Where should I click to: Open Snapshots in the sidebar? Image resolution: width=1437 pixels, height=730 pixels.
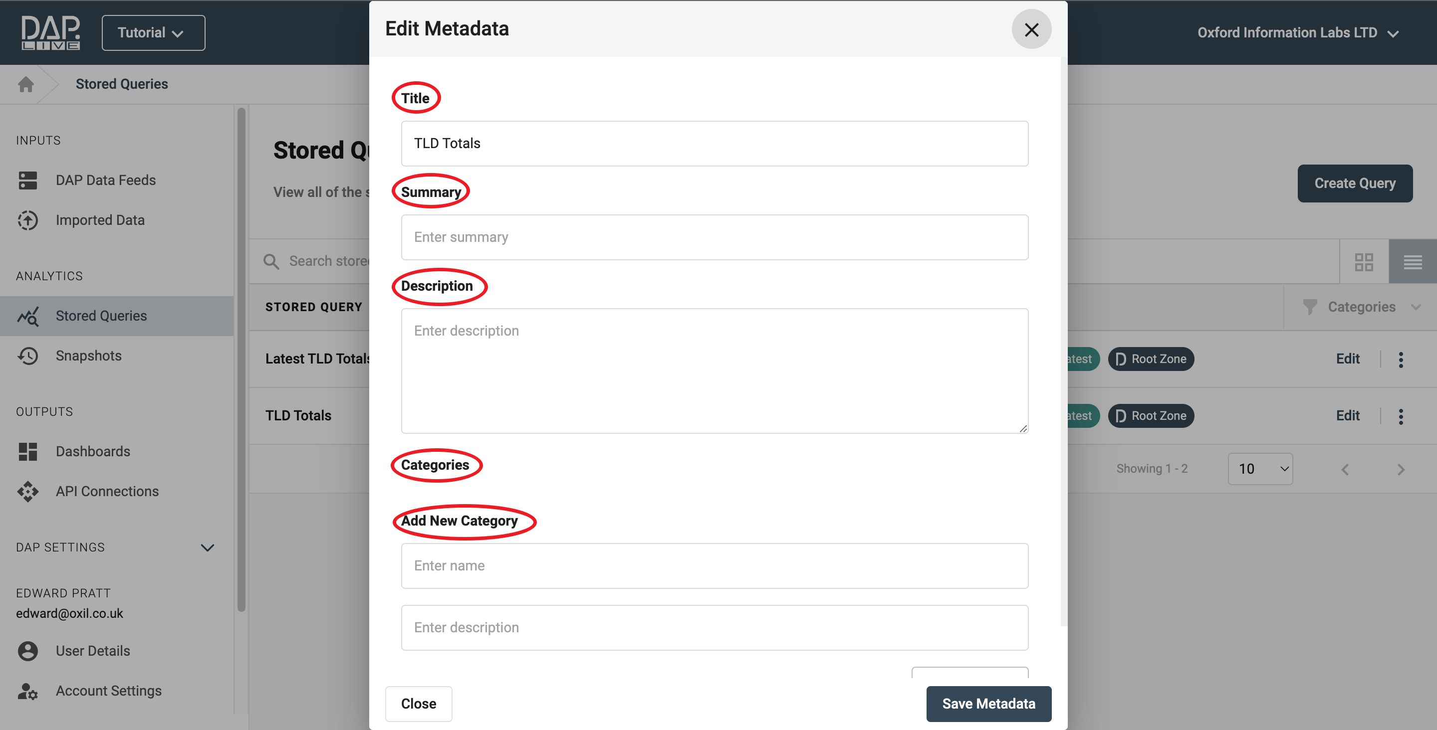88,356
